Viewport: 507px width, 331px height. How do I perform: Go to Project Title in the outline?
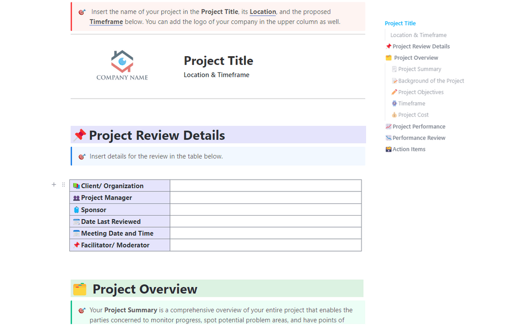point(400,23)
